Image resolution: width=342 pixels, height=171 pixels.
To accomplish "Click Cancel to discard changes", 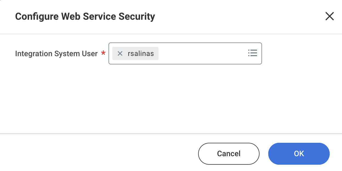I will (229, 154).
